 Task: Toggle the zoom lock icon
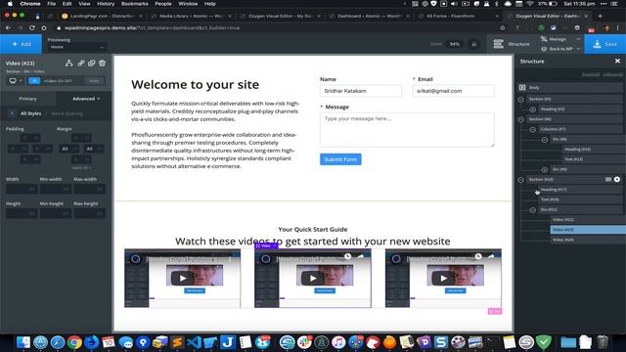[x=473, y=44]
